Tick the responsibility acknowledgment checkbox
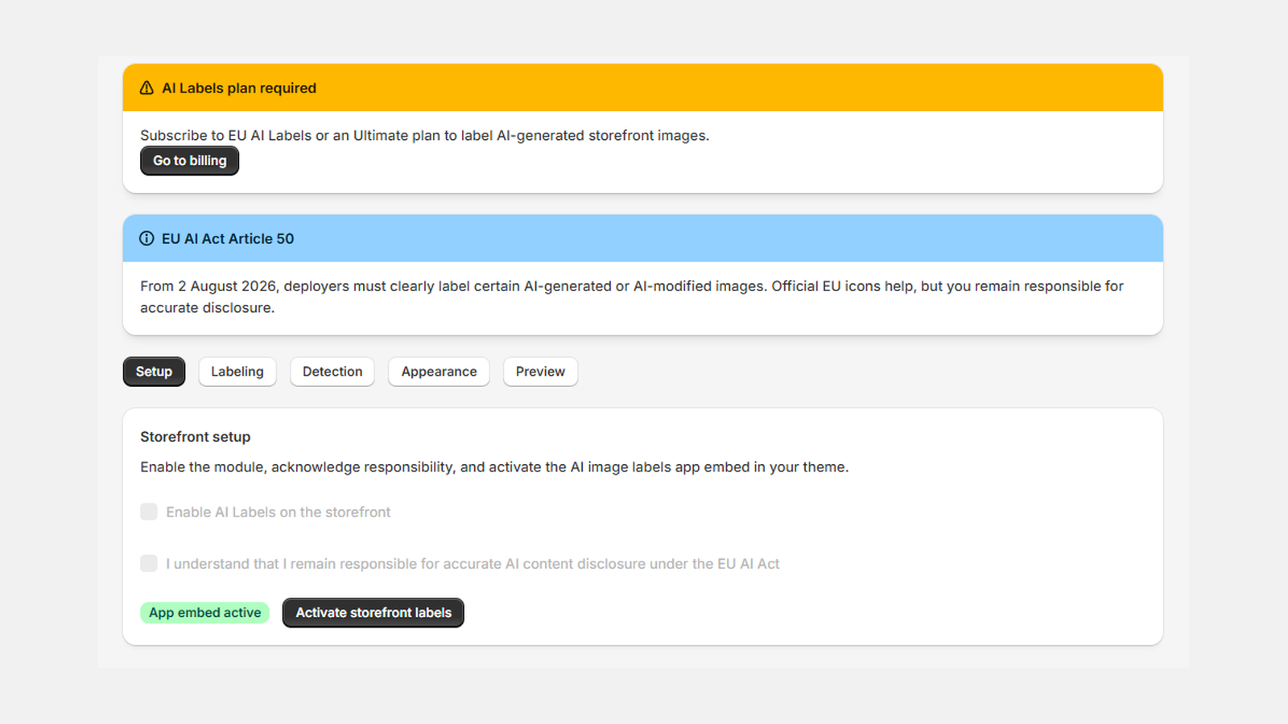The image size is (1288, 724). (149, 564)
